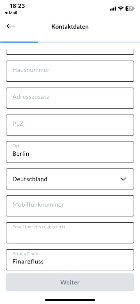
Task: Tap the Kontaktdaten page title
Action: coord(70,26)
